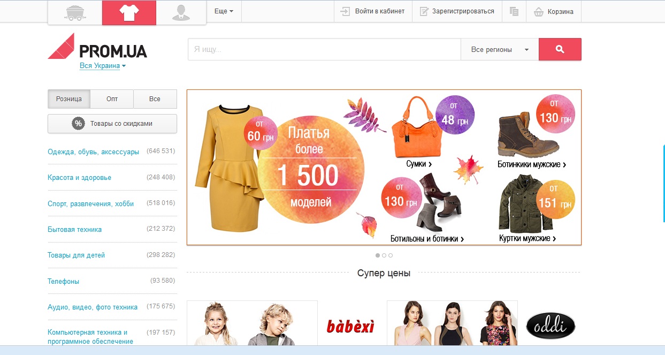Open Аудио, видео, фото техника category
Screen dimensions: 665x355
(93, 307)
